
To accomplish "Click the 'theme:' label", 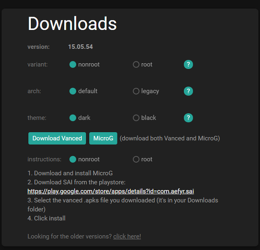I will [37, 118].
